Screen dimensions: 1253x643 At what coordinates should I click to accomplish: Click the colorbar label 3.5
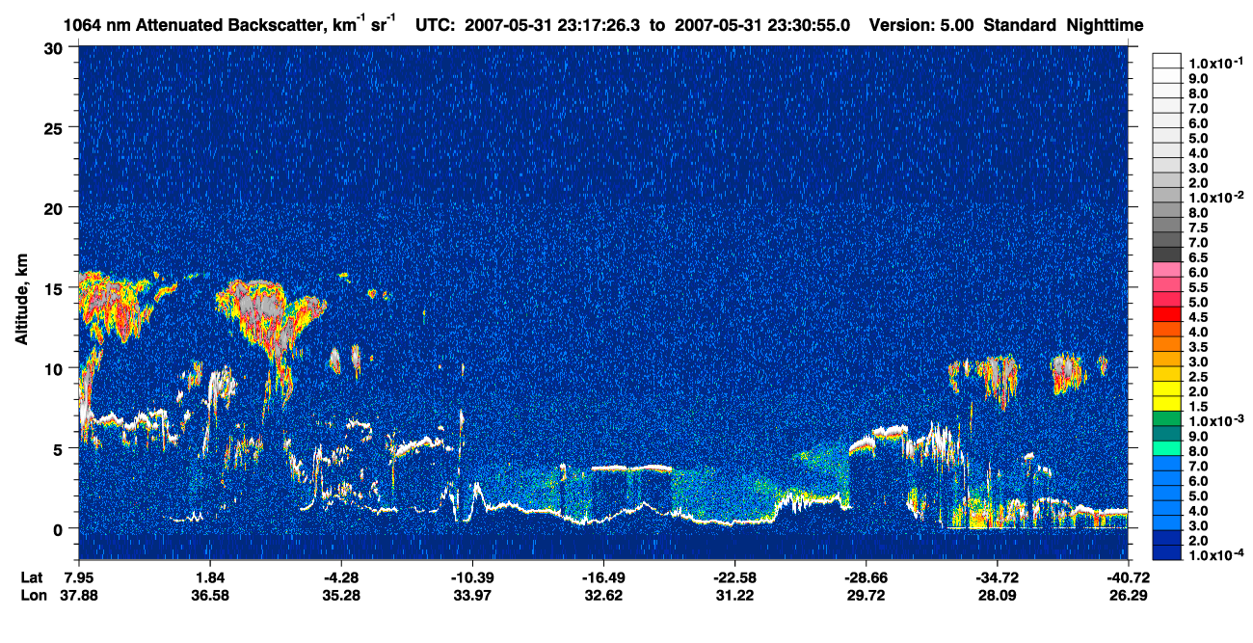(1199, 347)
